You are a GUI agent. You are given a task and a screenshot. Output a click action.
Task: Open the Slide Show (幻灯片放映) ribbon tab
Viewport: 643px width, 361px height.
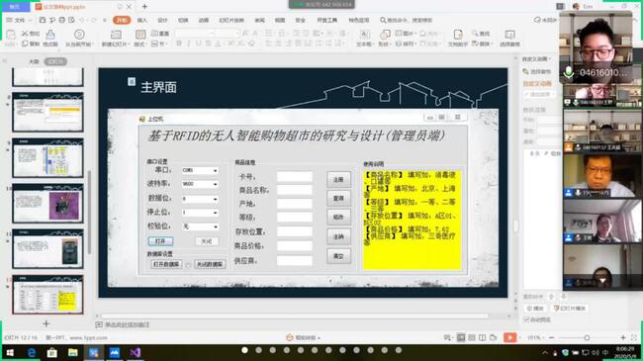231,20
